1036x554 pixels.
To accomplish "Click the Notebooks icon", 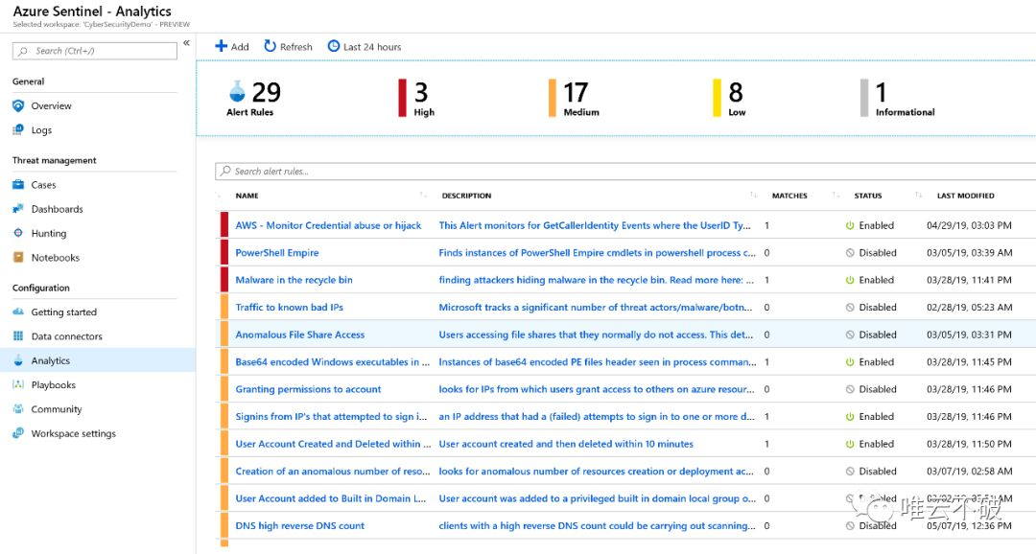I will (x=18, y=258).
